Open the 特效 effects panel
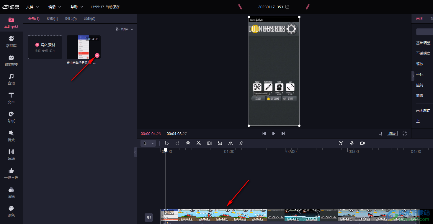 click(11, 136)
